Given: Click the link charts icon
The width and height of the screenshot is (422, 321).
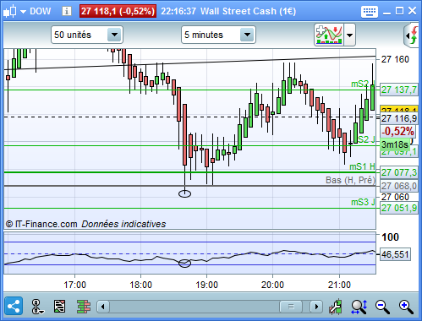Looking at the screenshot, I should 37,307.
